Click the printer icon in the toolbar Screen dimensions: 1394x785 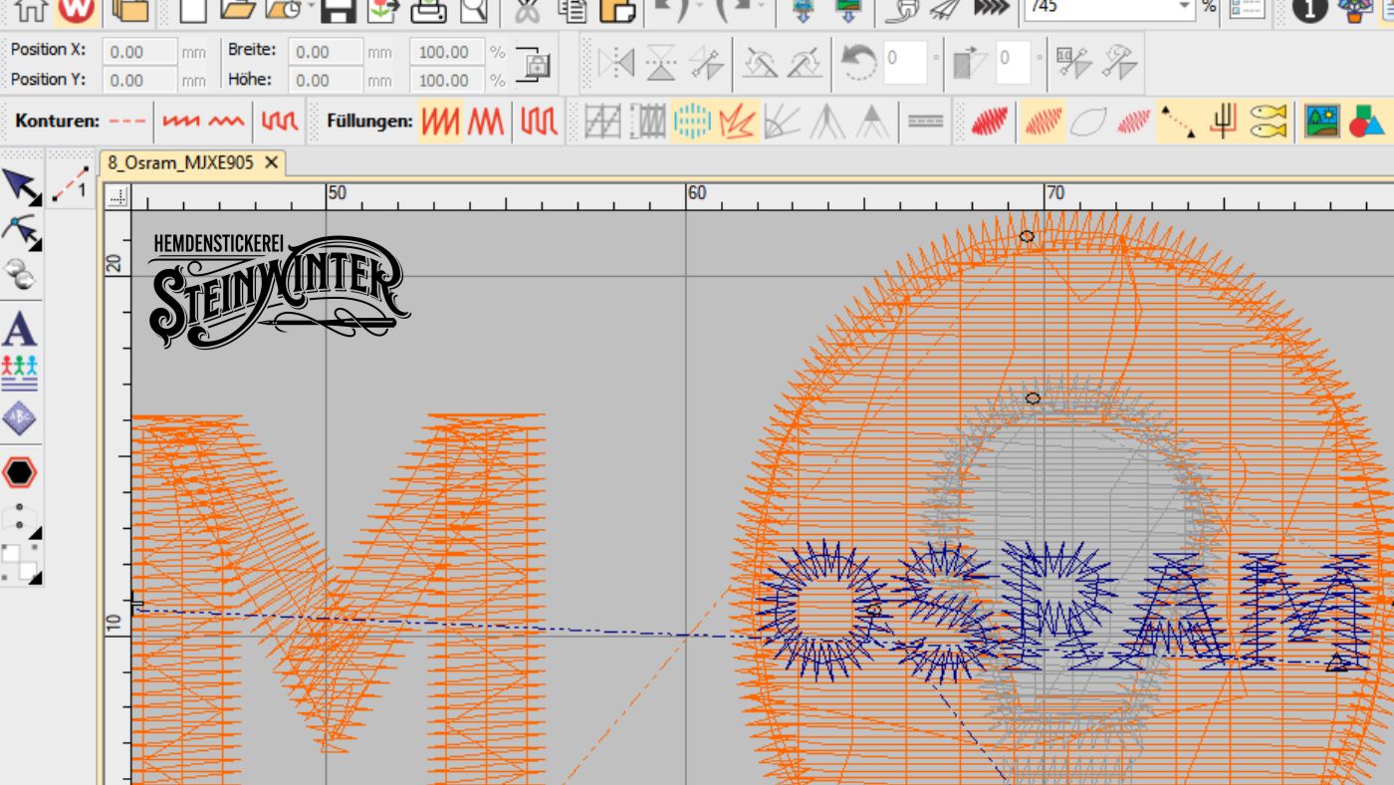click(429, 10)
